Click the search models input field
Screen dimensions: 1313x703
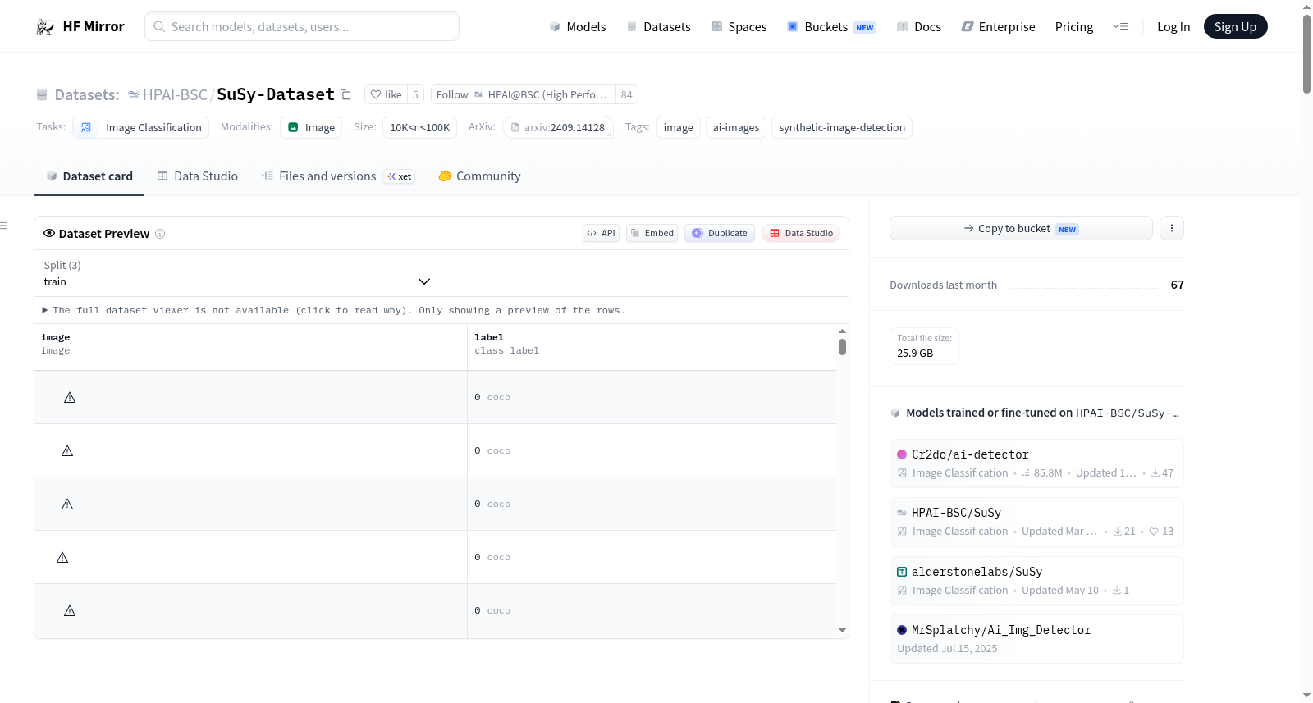pos(302,27)
